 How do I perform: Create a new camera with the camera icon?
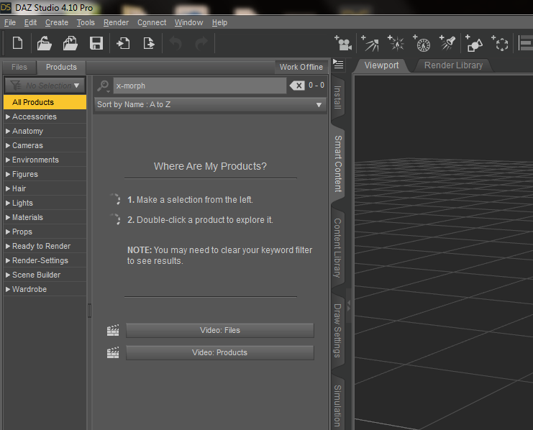click(x=343, y=43)
